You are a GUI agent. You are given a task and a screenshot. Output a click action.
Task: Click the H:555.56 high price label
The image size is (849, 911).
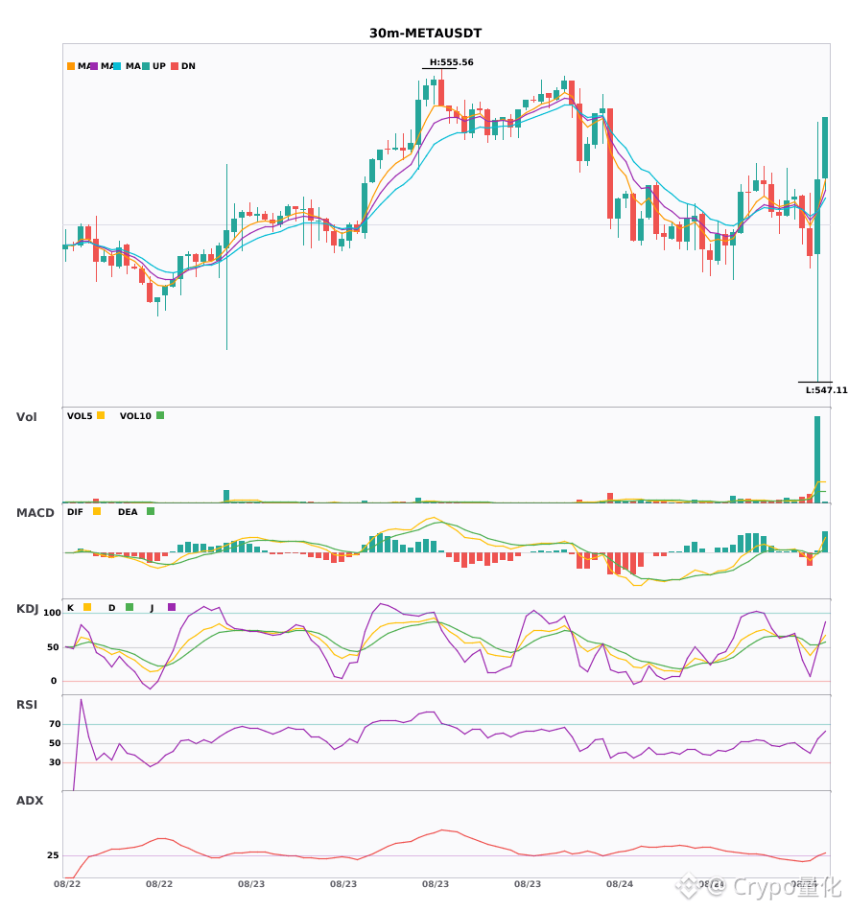pos(452,62)
